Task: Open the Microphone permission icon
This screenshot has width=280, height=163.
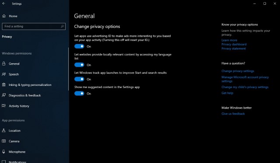Action: [x=4, y=152]
